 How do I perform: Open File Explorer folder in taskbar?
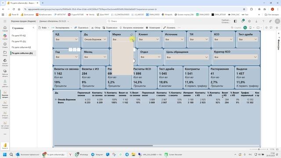[133, 154]
